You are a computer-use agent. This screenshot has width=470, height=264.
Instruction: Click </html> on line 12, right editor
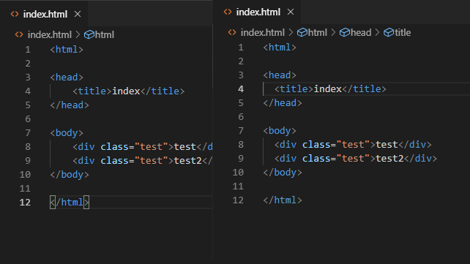coord(283,200)
